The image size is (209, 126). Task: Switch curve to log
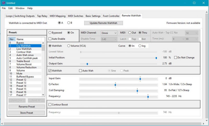point(140,46)
